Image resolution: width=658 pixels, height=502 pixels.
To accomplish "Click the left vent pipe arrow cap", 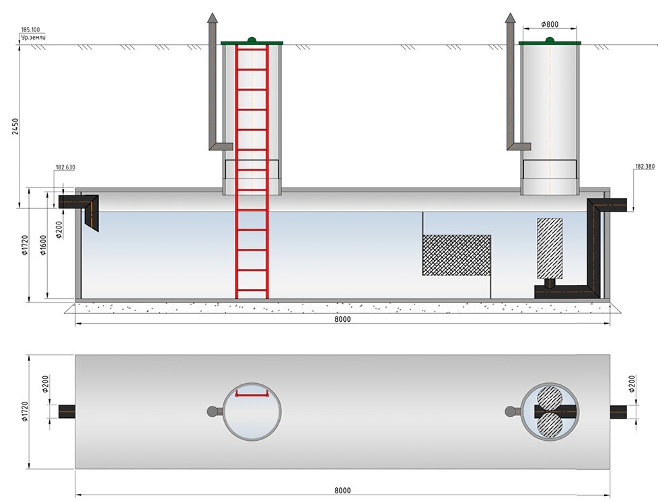I will [x=213, y=19].
